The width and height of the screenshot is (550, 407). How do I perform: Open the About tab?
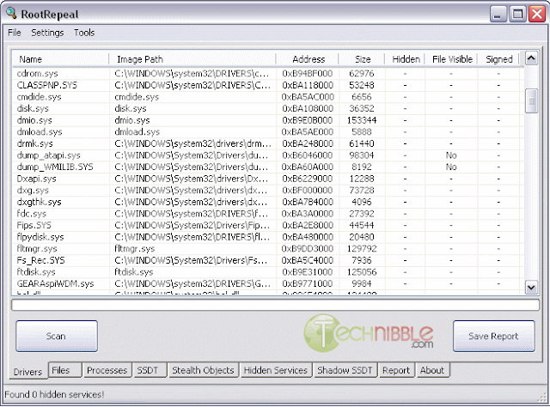click(432, 370)
